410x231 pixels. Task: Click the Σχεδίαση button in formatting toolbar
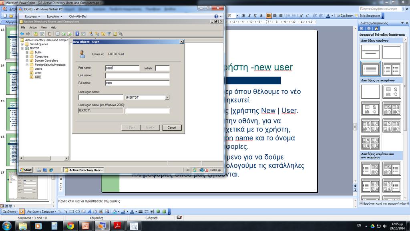(x=345, y=16)
